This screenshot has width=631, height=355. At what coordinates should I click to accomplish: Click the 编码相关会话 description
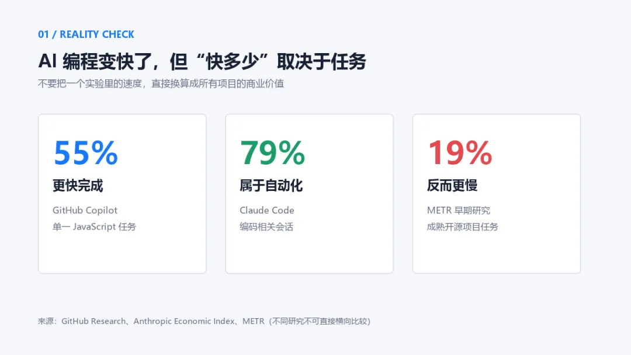(266, 227)
